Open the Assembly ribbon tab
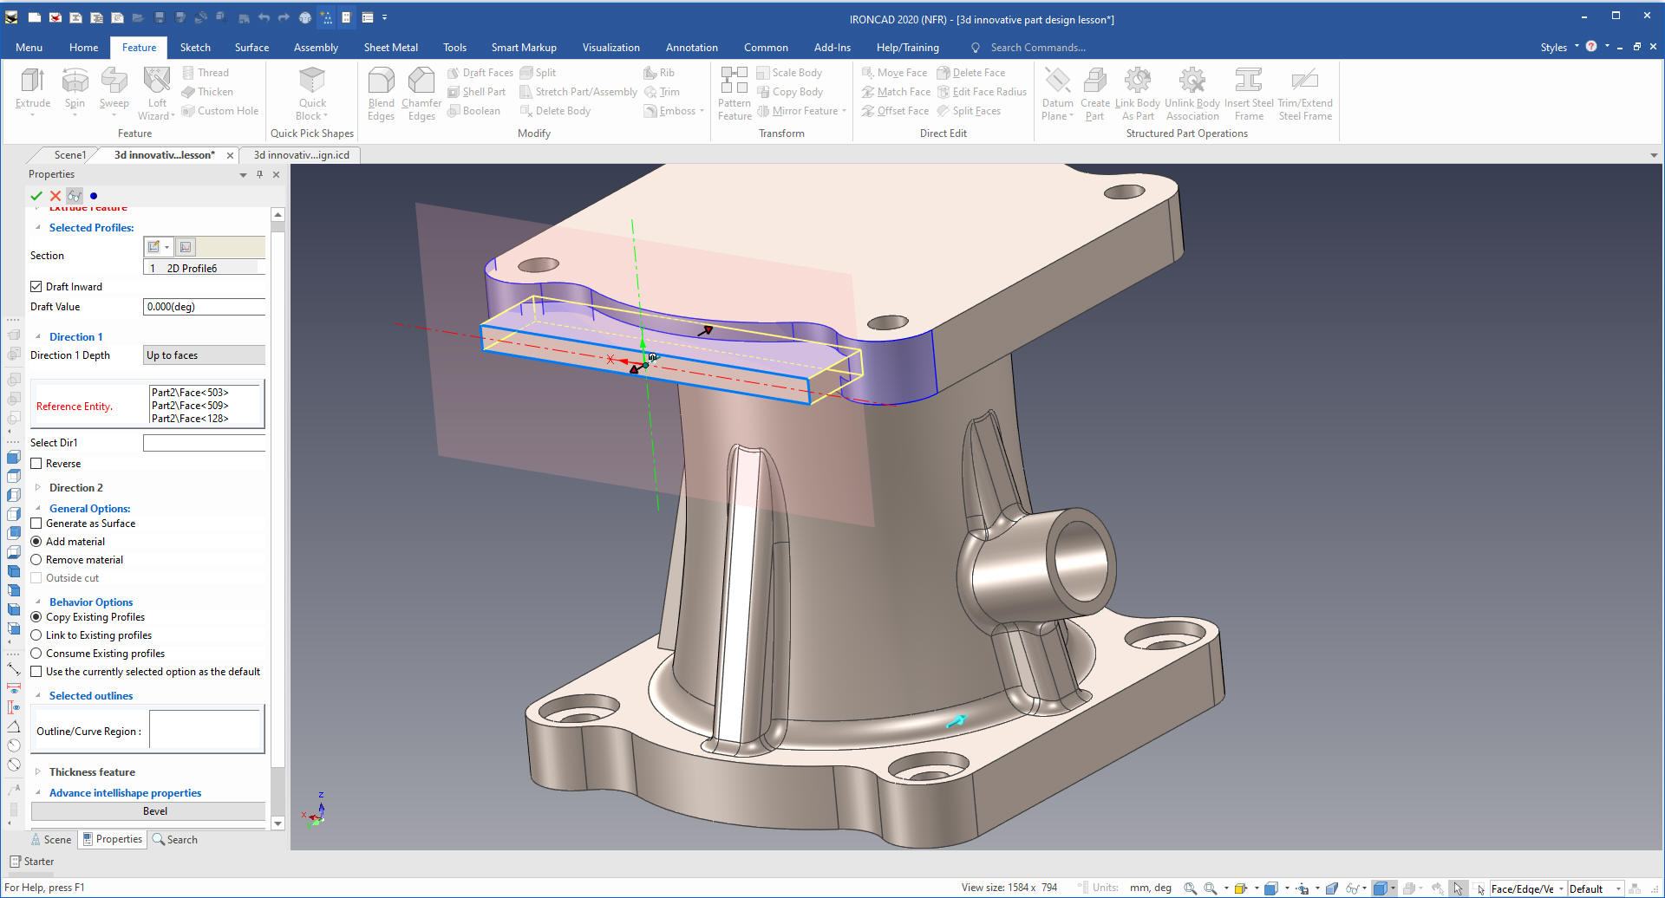 pos(316,48)
